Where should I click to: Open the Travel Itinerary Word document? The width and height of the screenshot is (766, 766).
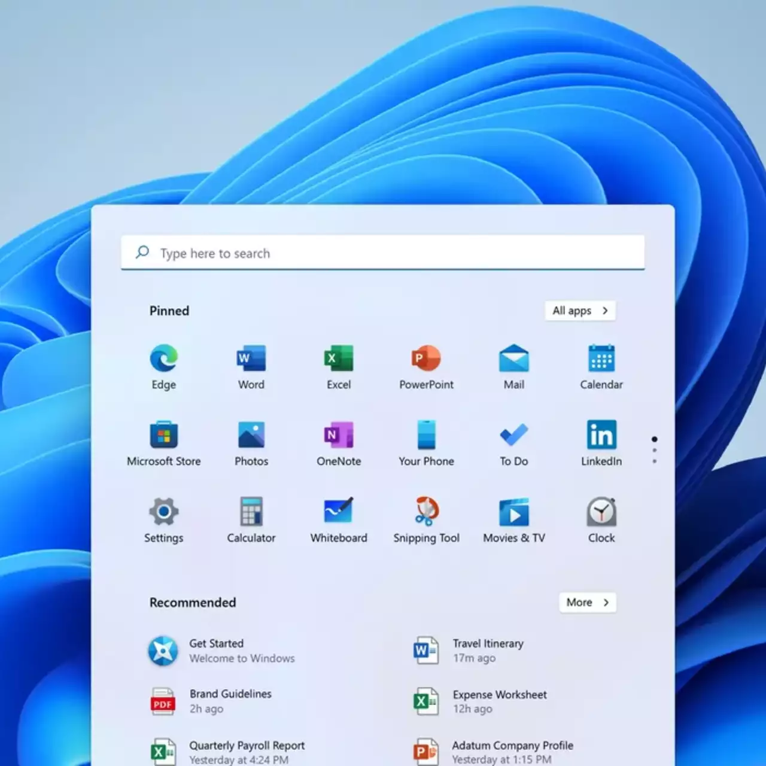[x=487, y=651]
